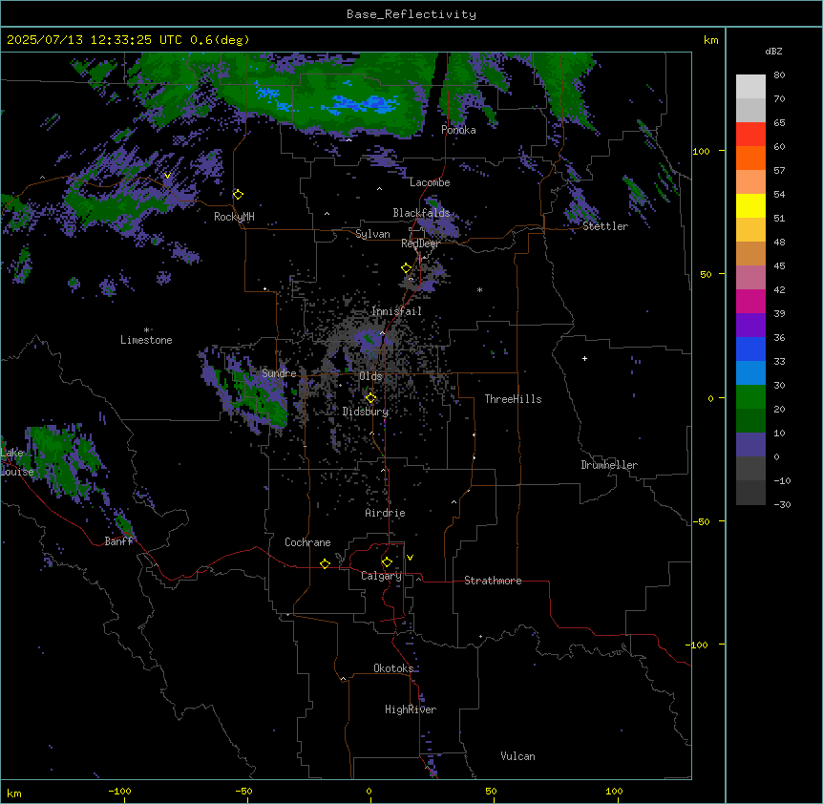Select the red 60-65 dBZ legend swatch
823x804 pixels.
tap(750, 135)
